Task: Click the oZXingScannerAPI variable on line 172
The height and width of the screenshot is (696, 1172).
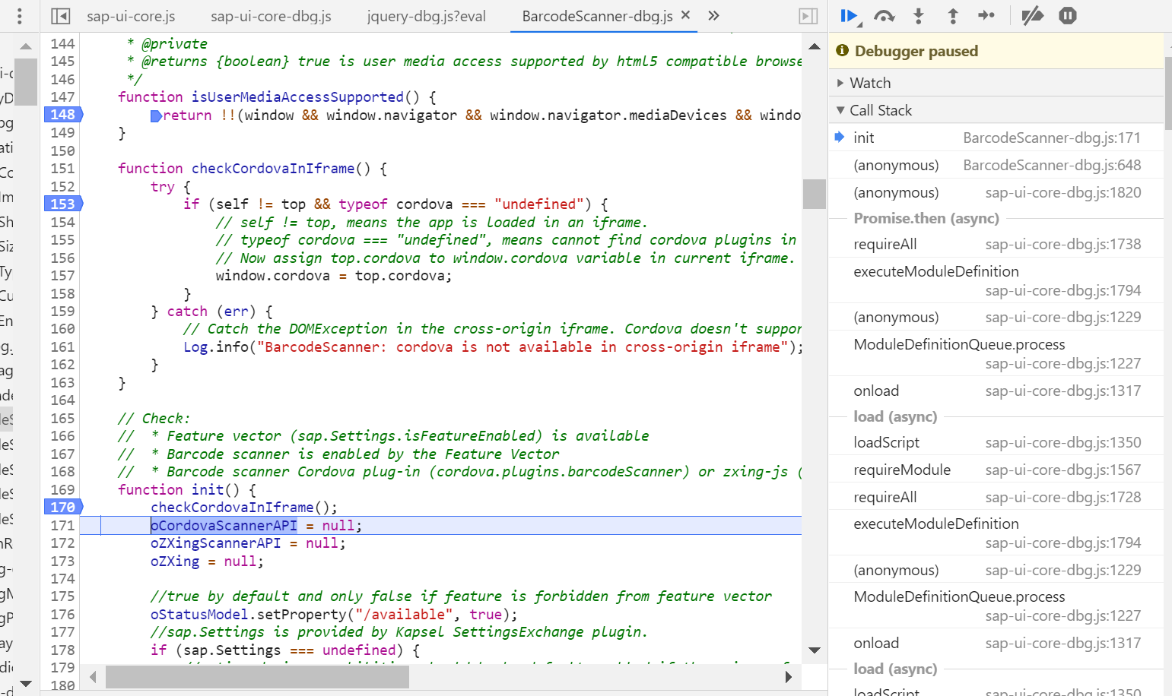Action: (215, 543)
